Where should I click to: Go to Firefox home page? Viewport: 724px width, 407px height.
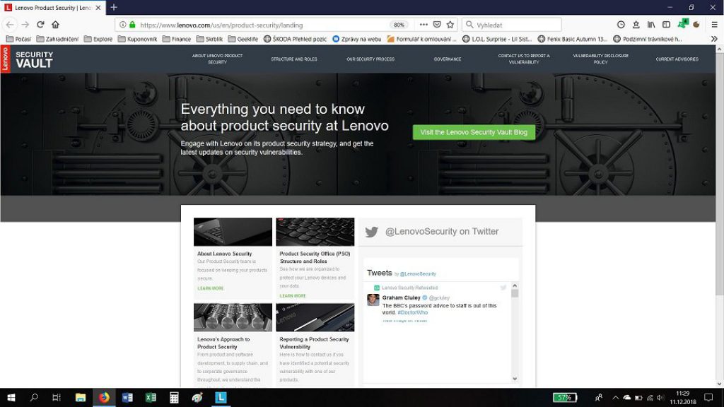(x=55, y=25)
